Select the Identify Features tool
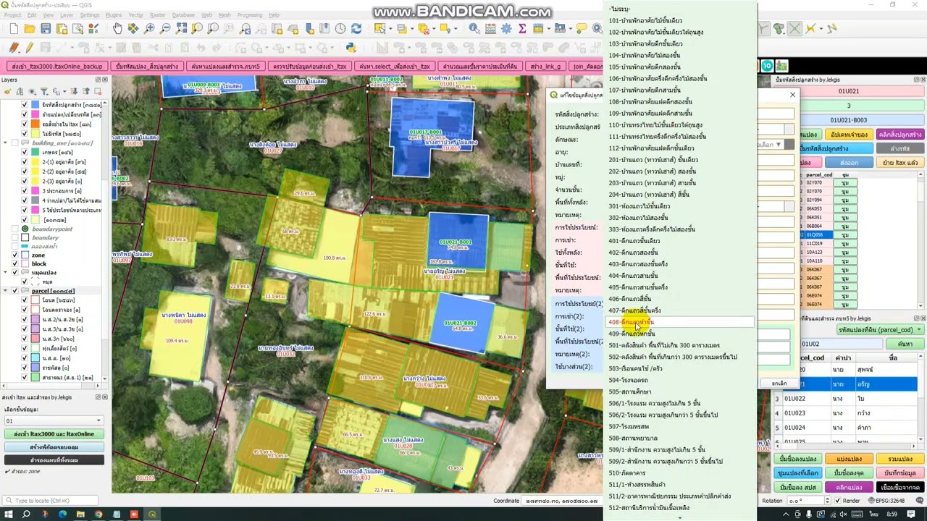Viewport: 927px width, 521px height. click(474, 29)
